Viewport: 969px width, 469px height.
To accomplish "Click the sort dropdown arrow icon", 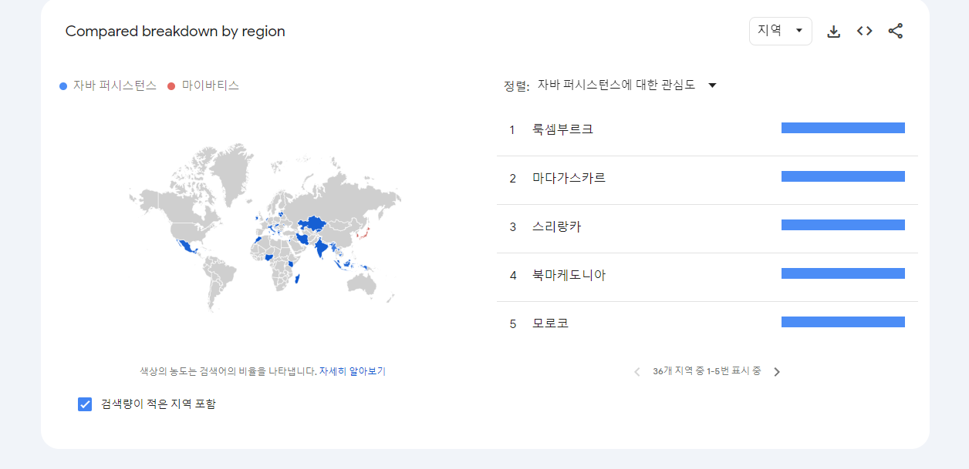I will pyautogui.click(x=712, y=85).
